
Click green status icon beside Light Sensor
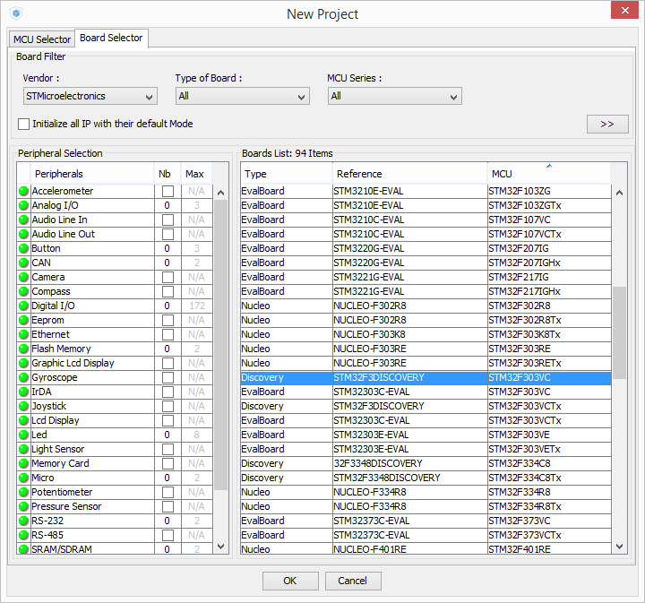click(x=24, y=449)
